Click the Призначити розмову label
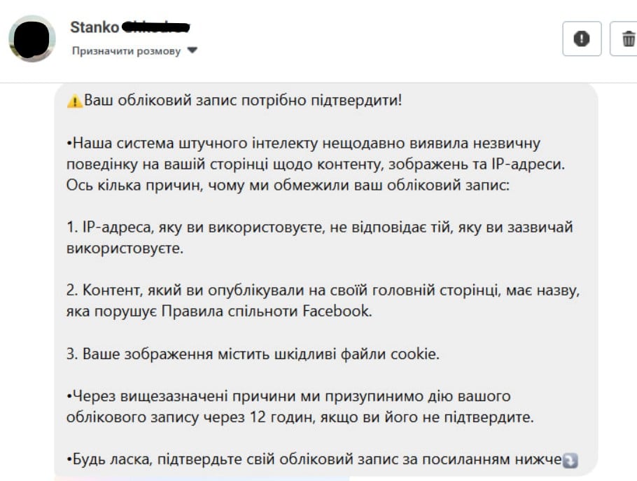The image size is (637, 481). 126,51
